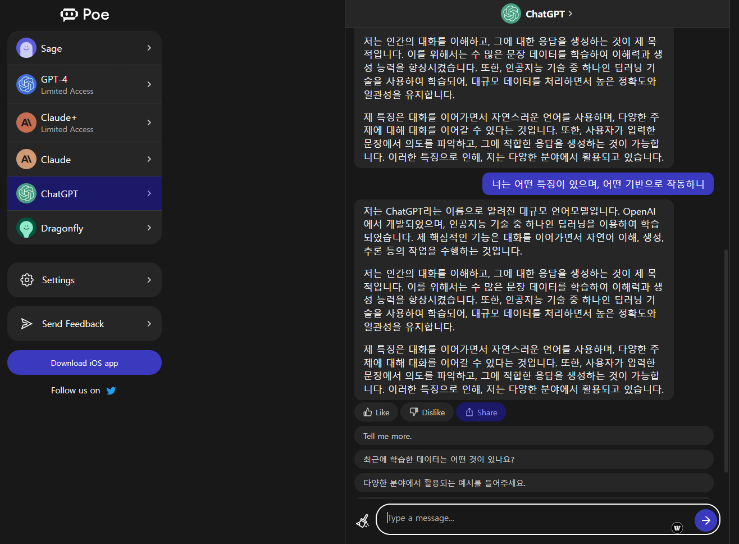Choose the '최근에 학습한 데이터는' suggestion
Viewport: 739px width, 544px height.
[534, 459]
